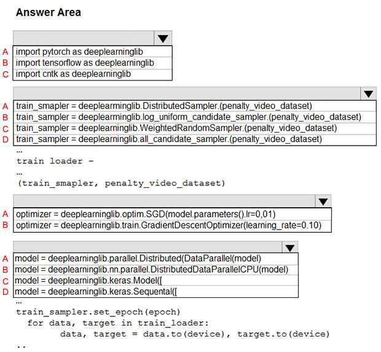The height and width of the screenshot is (352, 381).
Task: Click the 'train loader –' code line
Action: 55,161
